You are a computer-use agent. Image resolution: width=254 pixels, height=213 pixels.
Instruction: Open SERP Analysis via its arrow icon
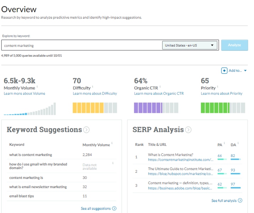[188, 130]
